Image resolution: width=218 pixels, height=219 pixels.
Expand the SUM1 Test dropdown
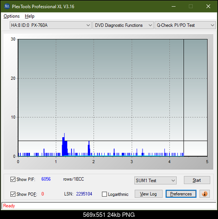155,181
